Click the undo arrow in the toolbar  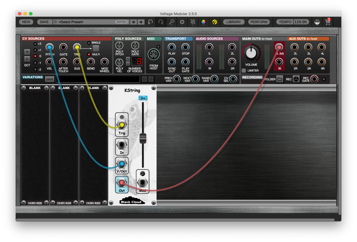click(x=150, y=22)
